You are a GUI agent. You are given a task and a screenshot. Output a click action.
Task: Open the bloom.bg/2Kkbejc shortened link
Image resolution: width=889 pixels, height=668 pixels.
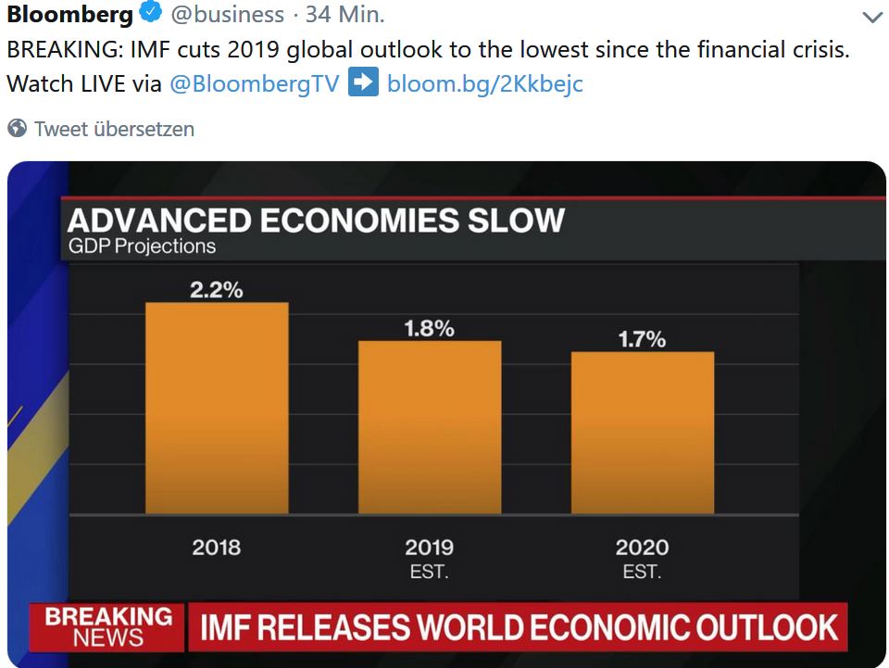(x=485, y=83)
